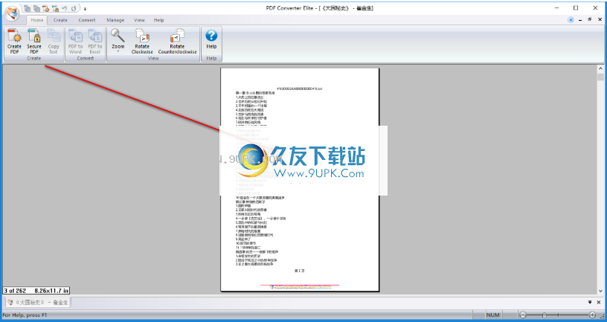Viewport: 607px width, 322px height.
Task: Minimize the PDF Converter Elite main window
Action: coord(556,7)
